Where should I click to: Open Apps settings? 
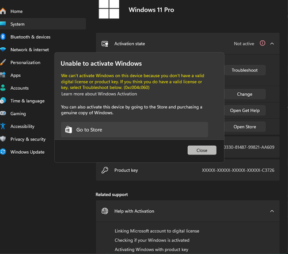point(16,75)
